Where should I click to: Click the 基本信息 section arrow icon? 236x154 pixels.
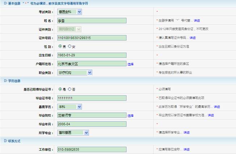(5, 3)
